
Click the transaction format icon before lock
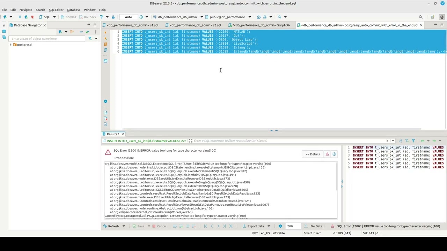(102, 17)
